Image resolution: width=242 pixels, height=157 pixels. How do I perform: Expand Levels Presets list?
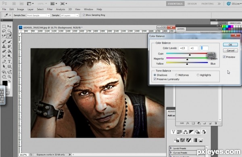(x=171, y=148)
